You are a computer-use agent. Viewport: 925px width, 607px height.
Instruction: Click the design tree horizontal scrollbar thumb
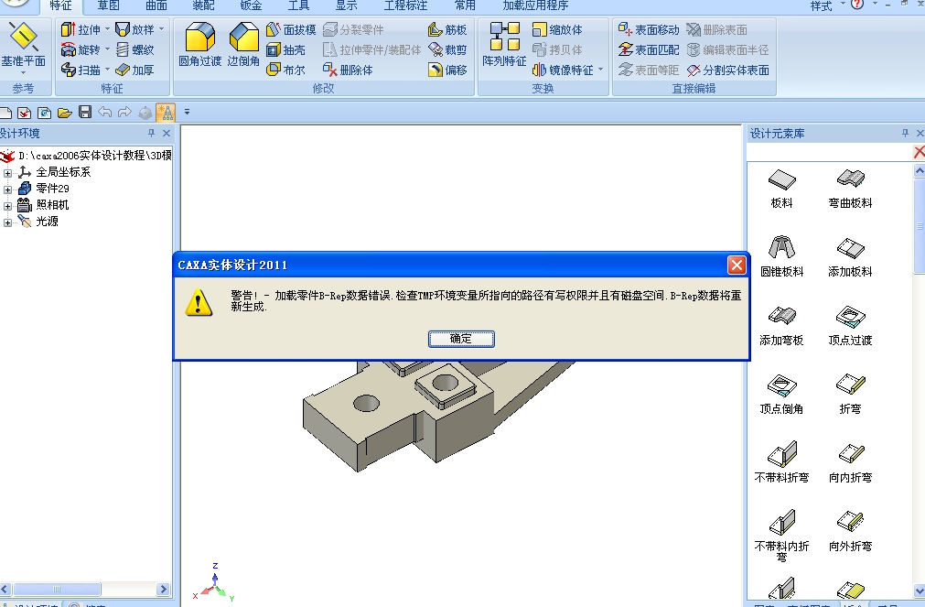click(57, 590)
